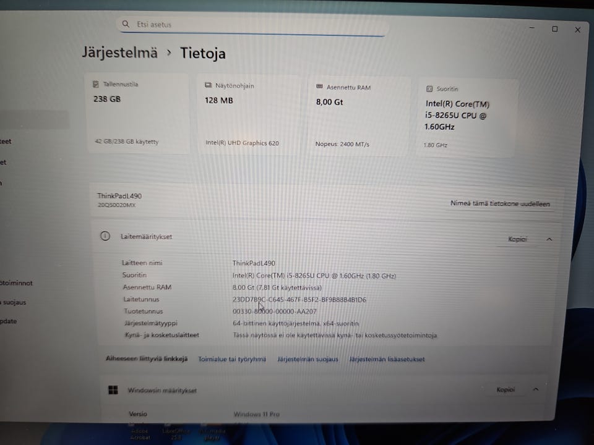Copy Windows specs with lower Kopioi button
The width and height of the screenshot is (594, 445).
506,389
